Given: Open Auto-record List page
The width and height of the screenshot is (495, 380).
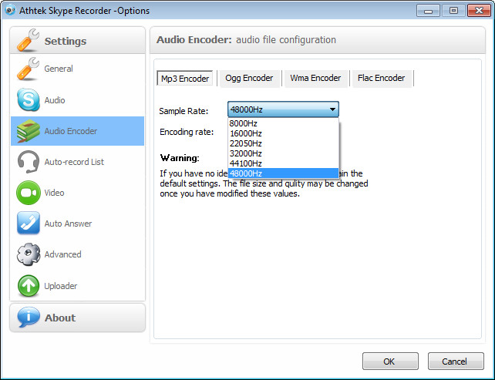Looking at the screenshot, I should (x=74, y=162).
